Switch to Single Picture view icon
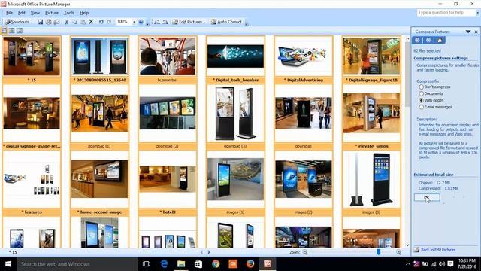This screenshot has height=271, width=481. tap(20, 30)
